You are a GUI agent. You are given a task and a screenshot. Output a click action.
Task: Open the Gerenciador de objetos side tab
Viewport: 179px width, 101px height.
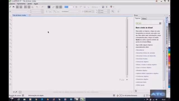[x=167, y=56]
